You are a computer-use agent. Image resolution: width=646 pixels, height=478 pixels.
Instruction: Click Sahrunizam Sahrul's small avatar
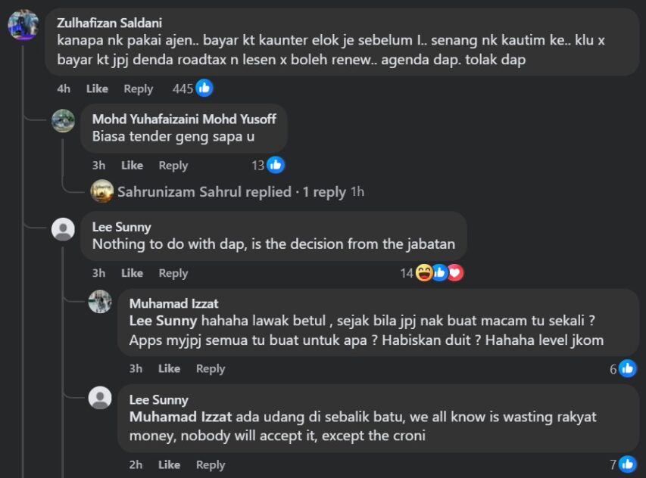[101, 191]
